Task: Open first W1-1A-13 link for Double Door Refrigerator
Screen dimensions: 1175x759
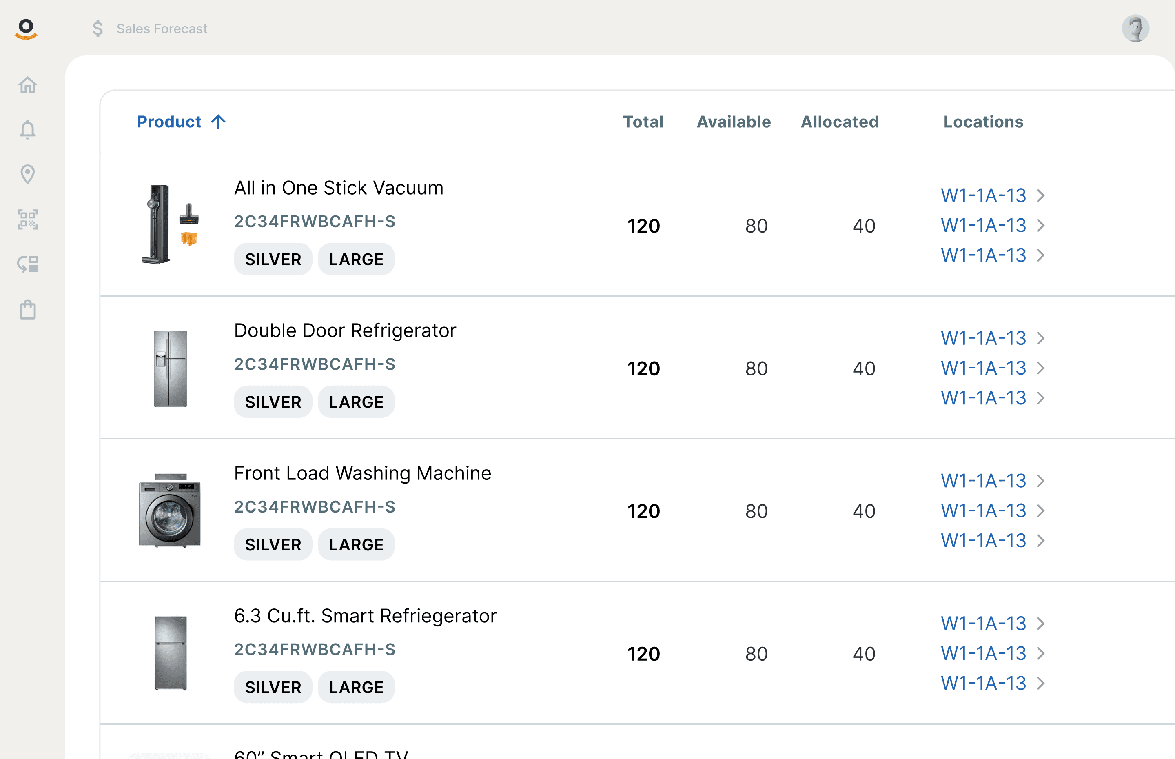Action: [983, 338]
